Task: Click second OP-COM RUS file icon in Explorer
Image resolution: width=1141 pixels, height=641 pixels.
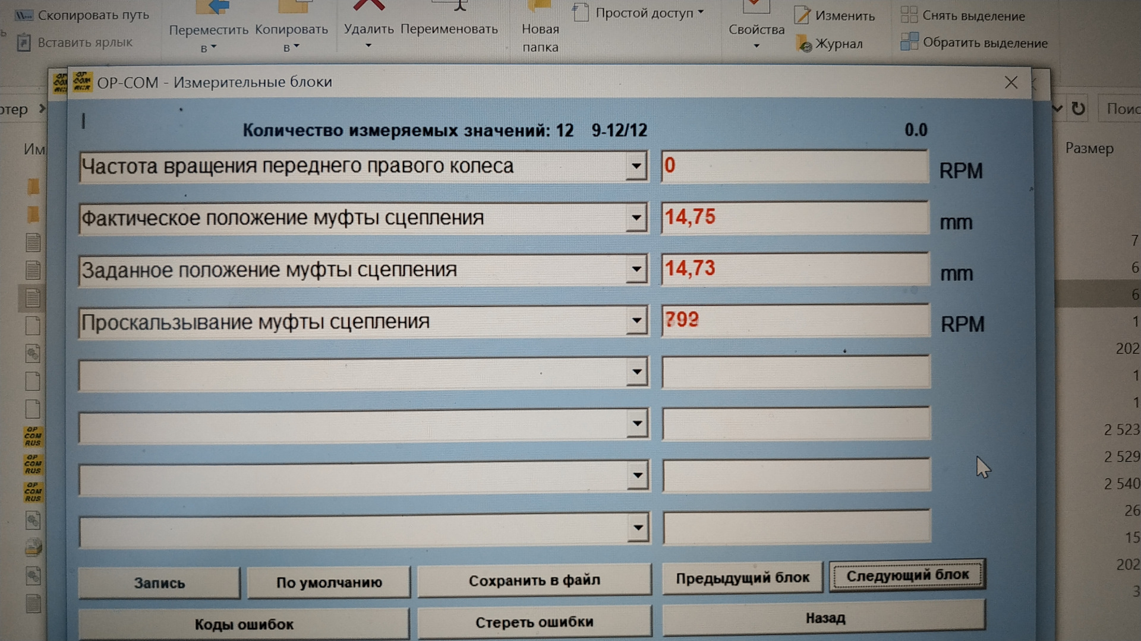Action: point(33,464)
